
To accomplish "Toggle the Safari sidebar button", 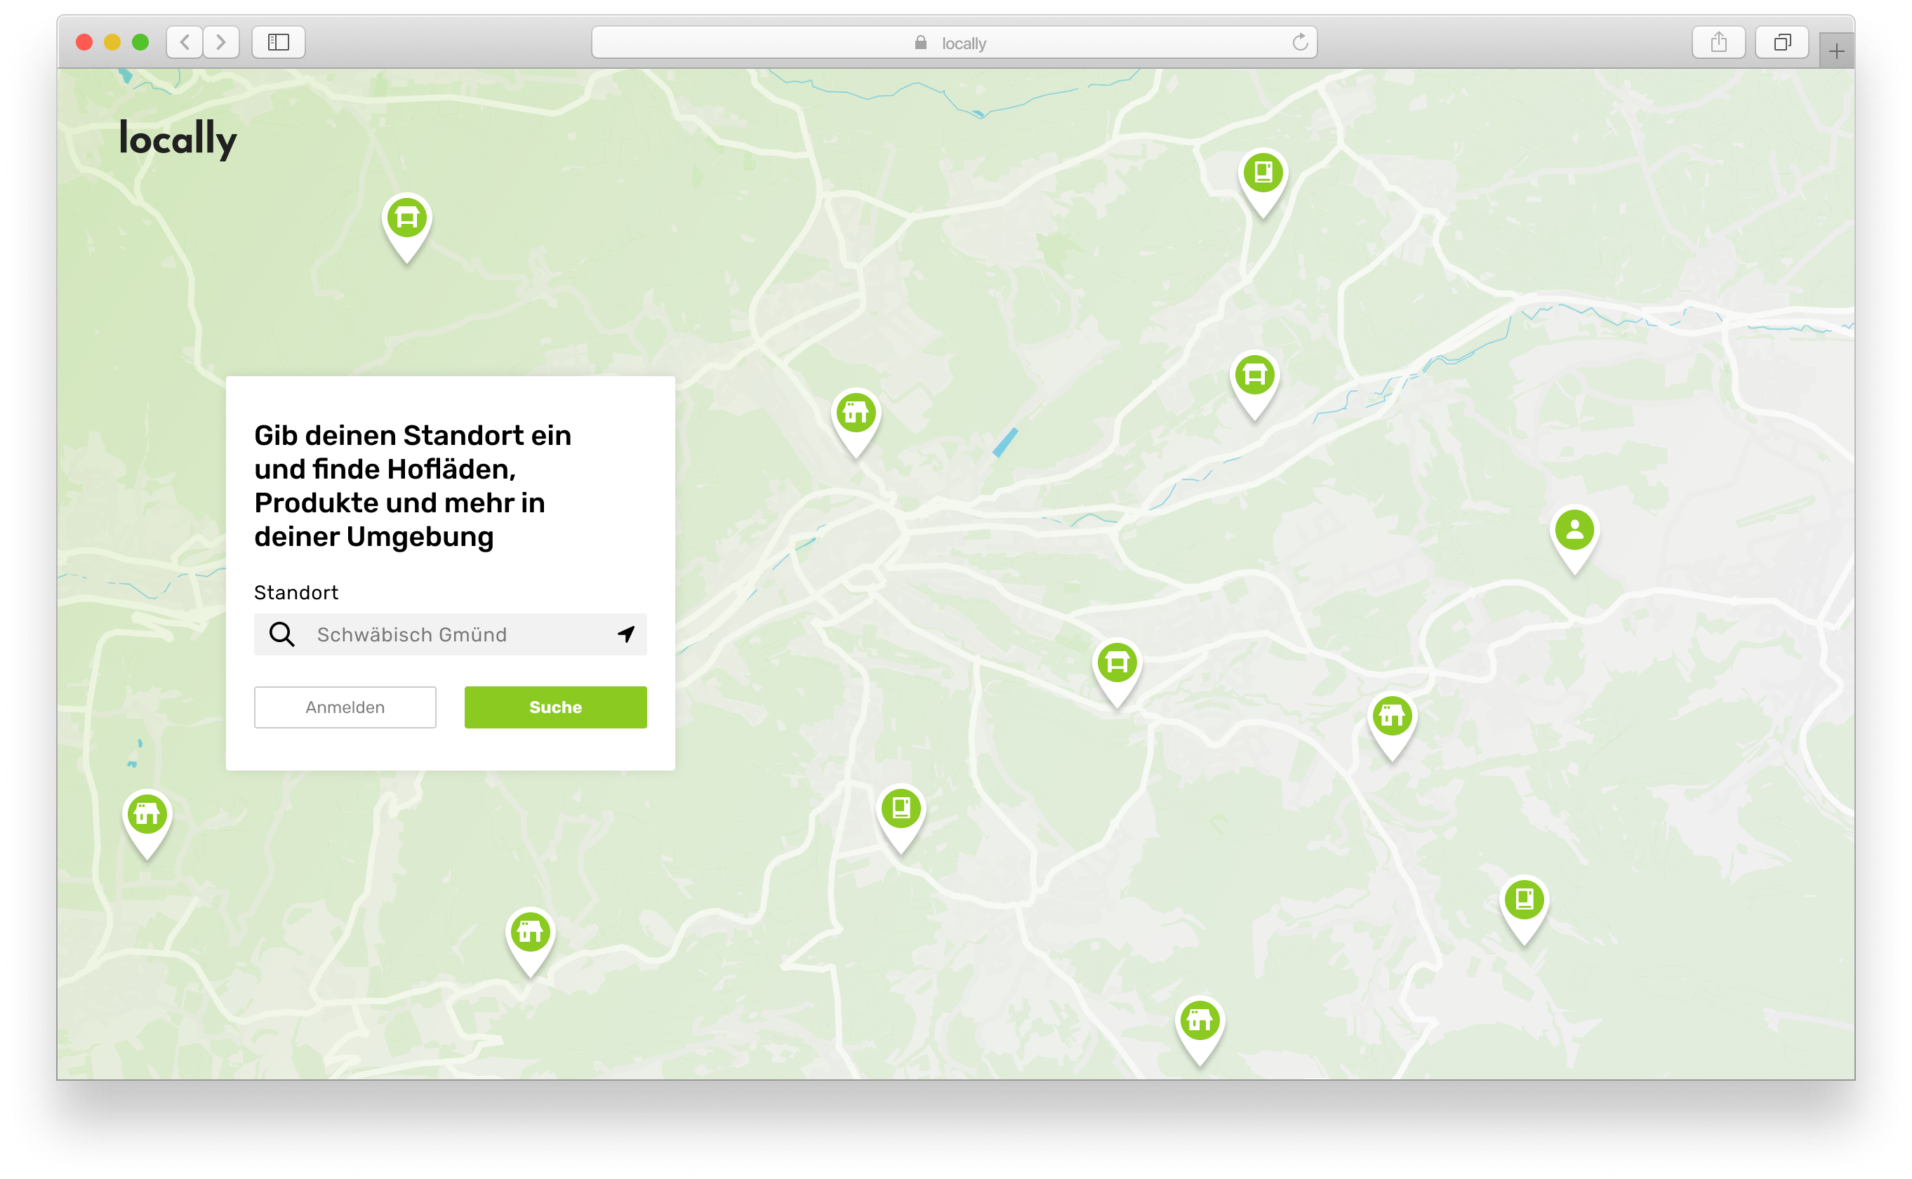I will pos(279,42).
